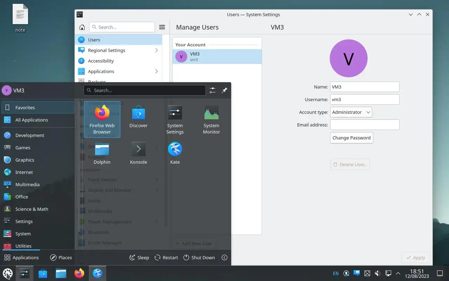Launch Konsole terminal from Favorites

pyautogui.click(x=139, y=153)
